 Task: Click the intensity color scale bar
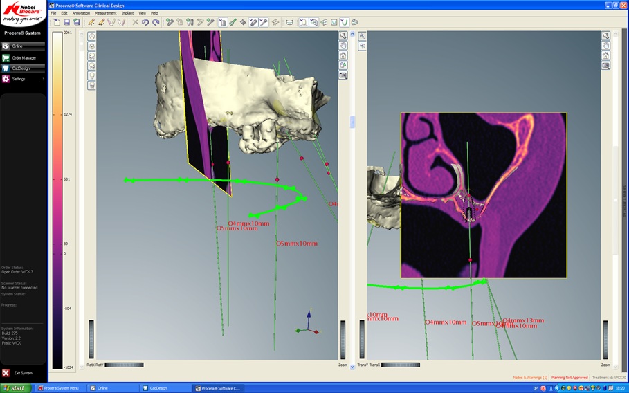57,201
